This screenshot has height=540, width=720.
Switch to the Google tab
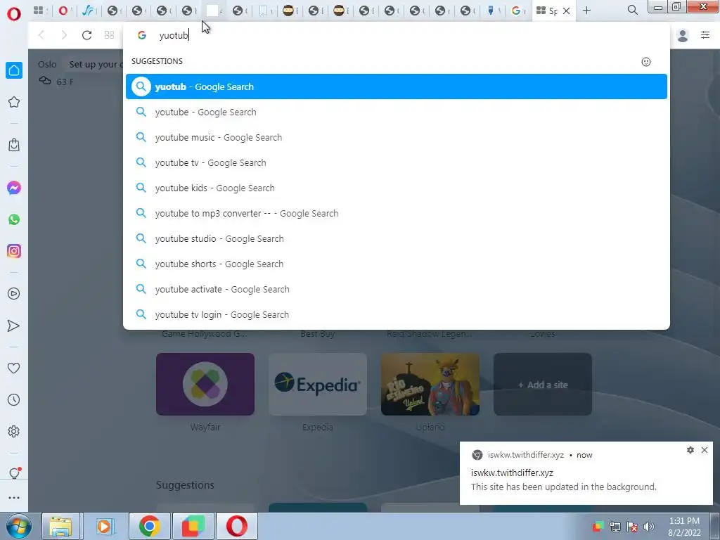click(x=518, y=10)
